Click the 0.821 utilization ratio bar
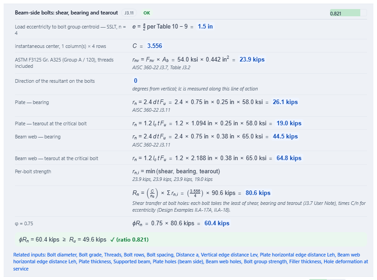The width and height of the screenshot is (377, 280). point(348,13)
